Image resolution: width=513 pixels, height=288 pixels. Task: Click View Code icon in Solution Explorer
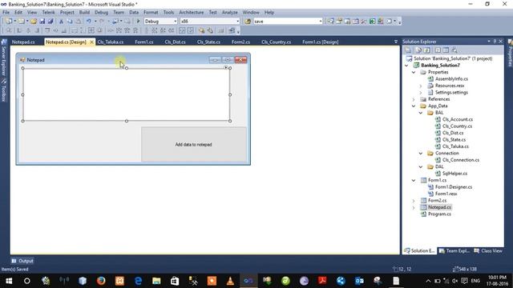pos(438,50)
